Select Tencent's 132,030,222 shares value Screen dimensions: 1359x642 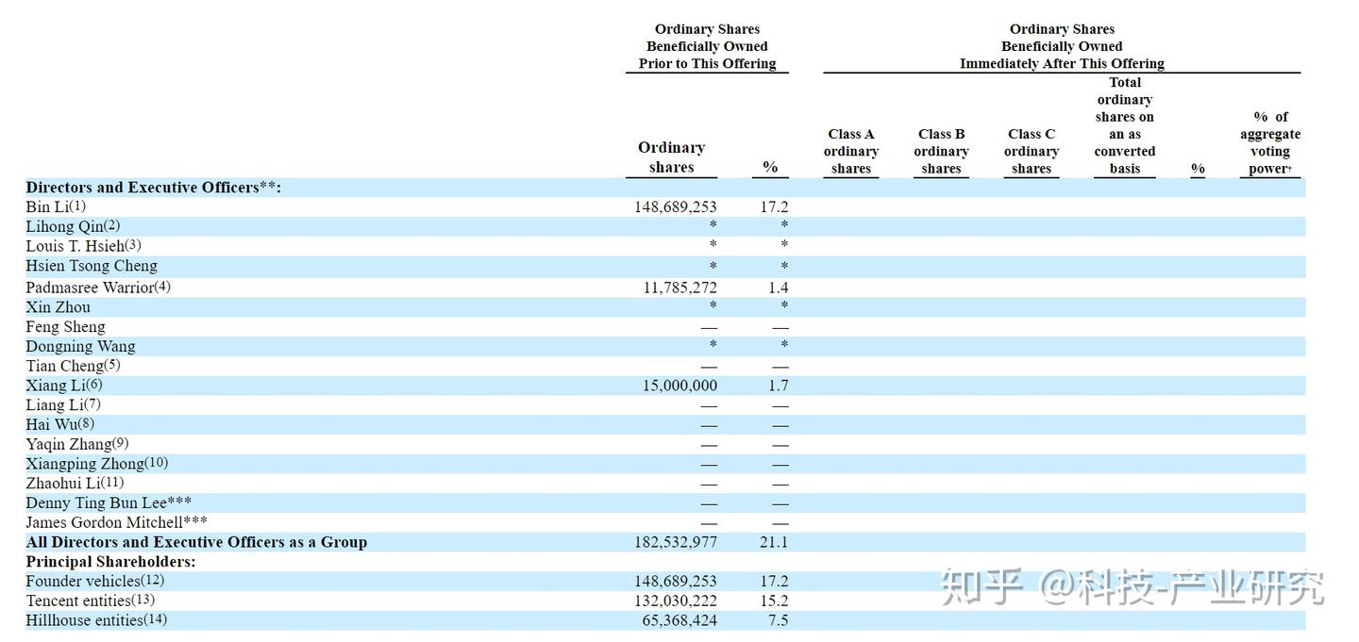tap(676, 601)
